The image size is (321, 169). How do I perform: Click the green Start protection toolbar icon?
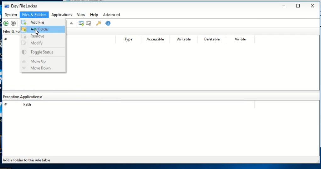6,23
